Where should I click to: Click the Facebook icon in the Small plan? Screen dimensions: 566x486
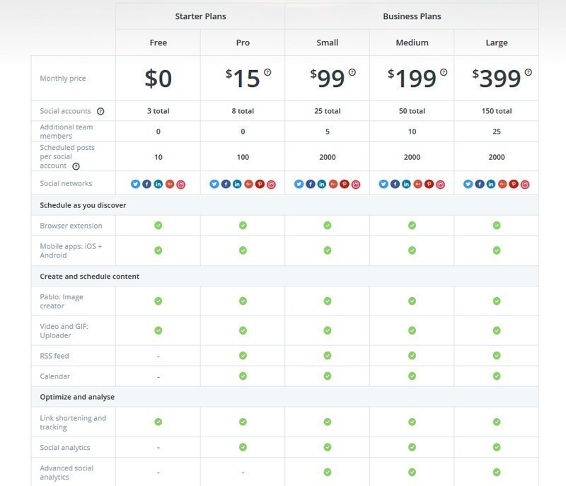[311, 184]
